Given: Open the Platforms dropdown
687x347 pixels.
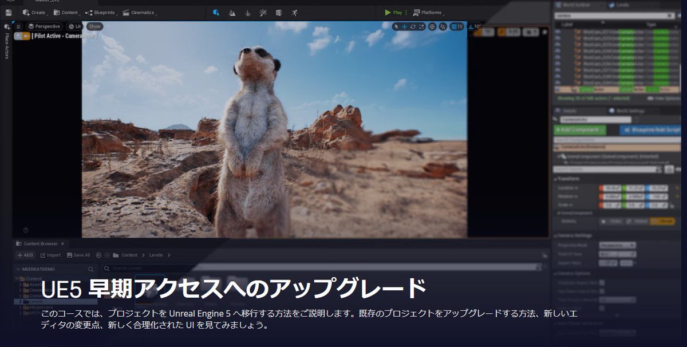Looking at the screenshot, I should point(428,12).
